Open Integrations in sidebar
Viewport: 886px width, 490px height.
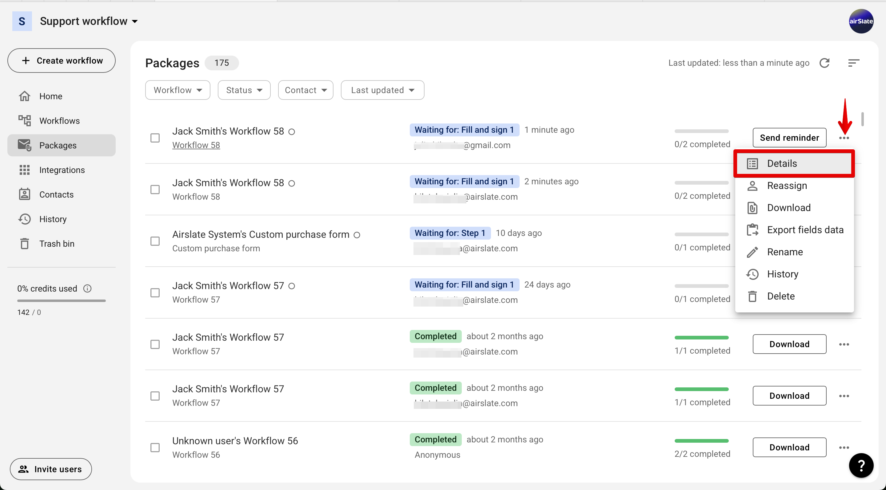point(61,170)
